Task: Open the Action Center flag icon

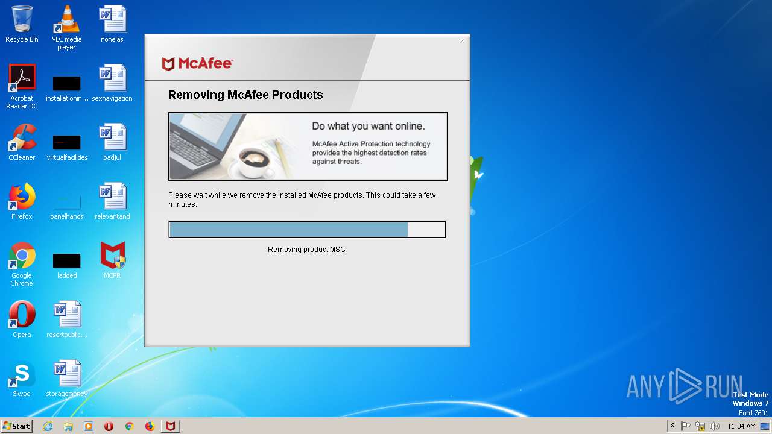Action: click(686, 426)
